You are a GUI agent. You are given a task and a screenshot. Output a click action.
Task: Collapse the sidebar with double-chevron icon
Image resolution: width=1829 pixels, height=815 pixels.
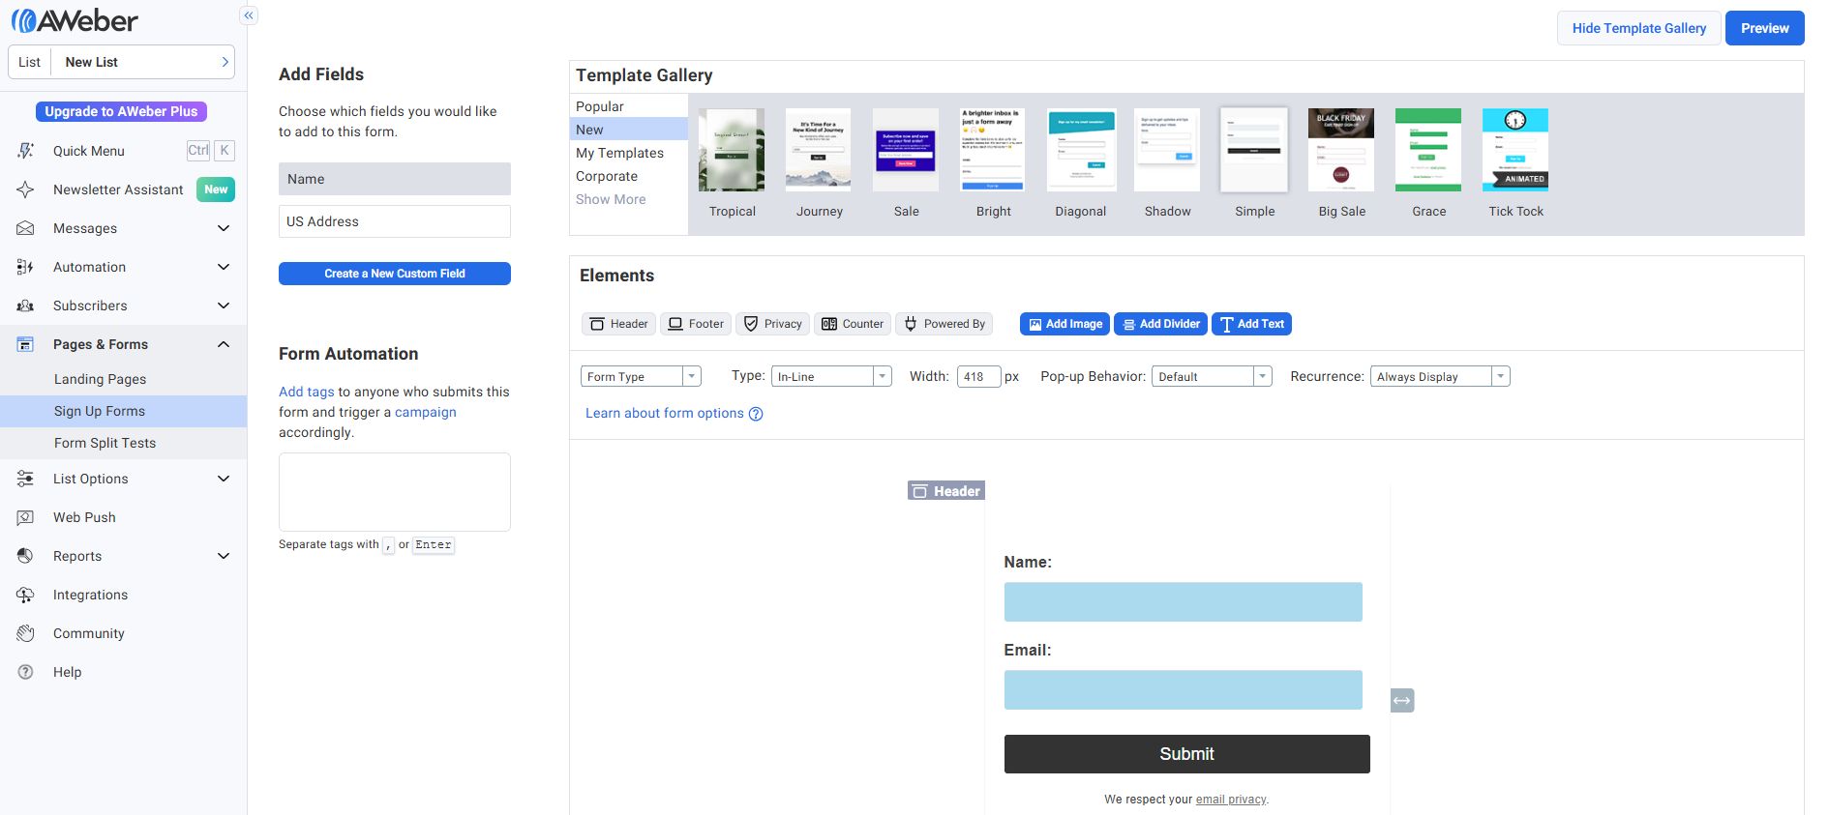point(249,15)
